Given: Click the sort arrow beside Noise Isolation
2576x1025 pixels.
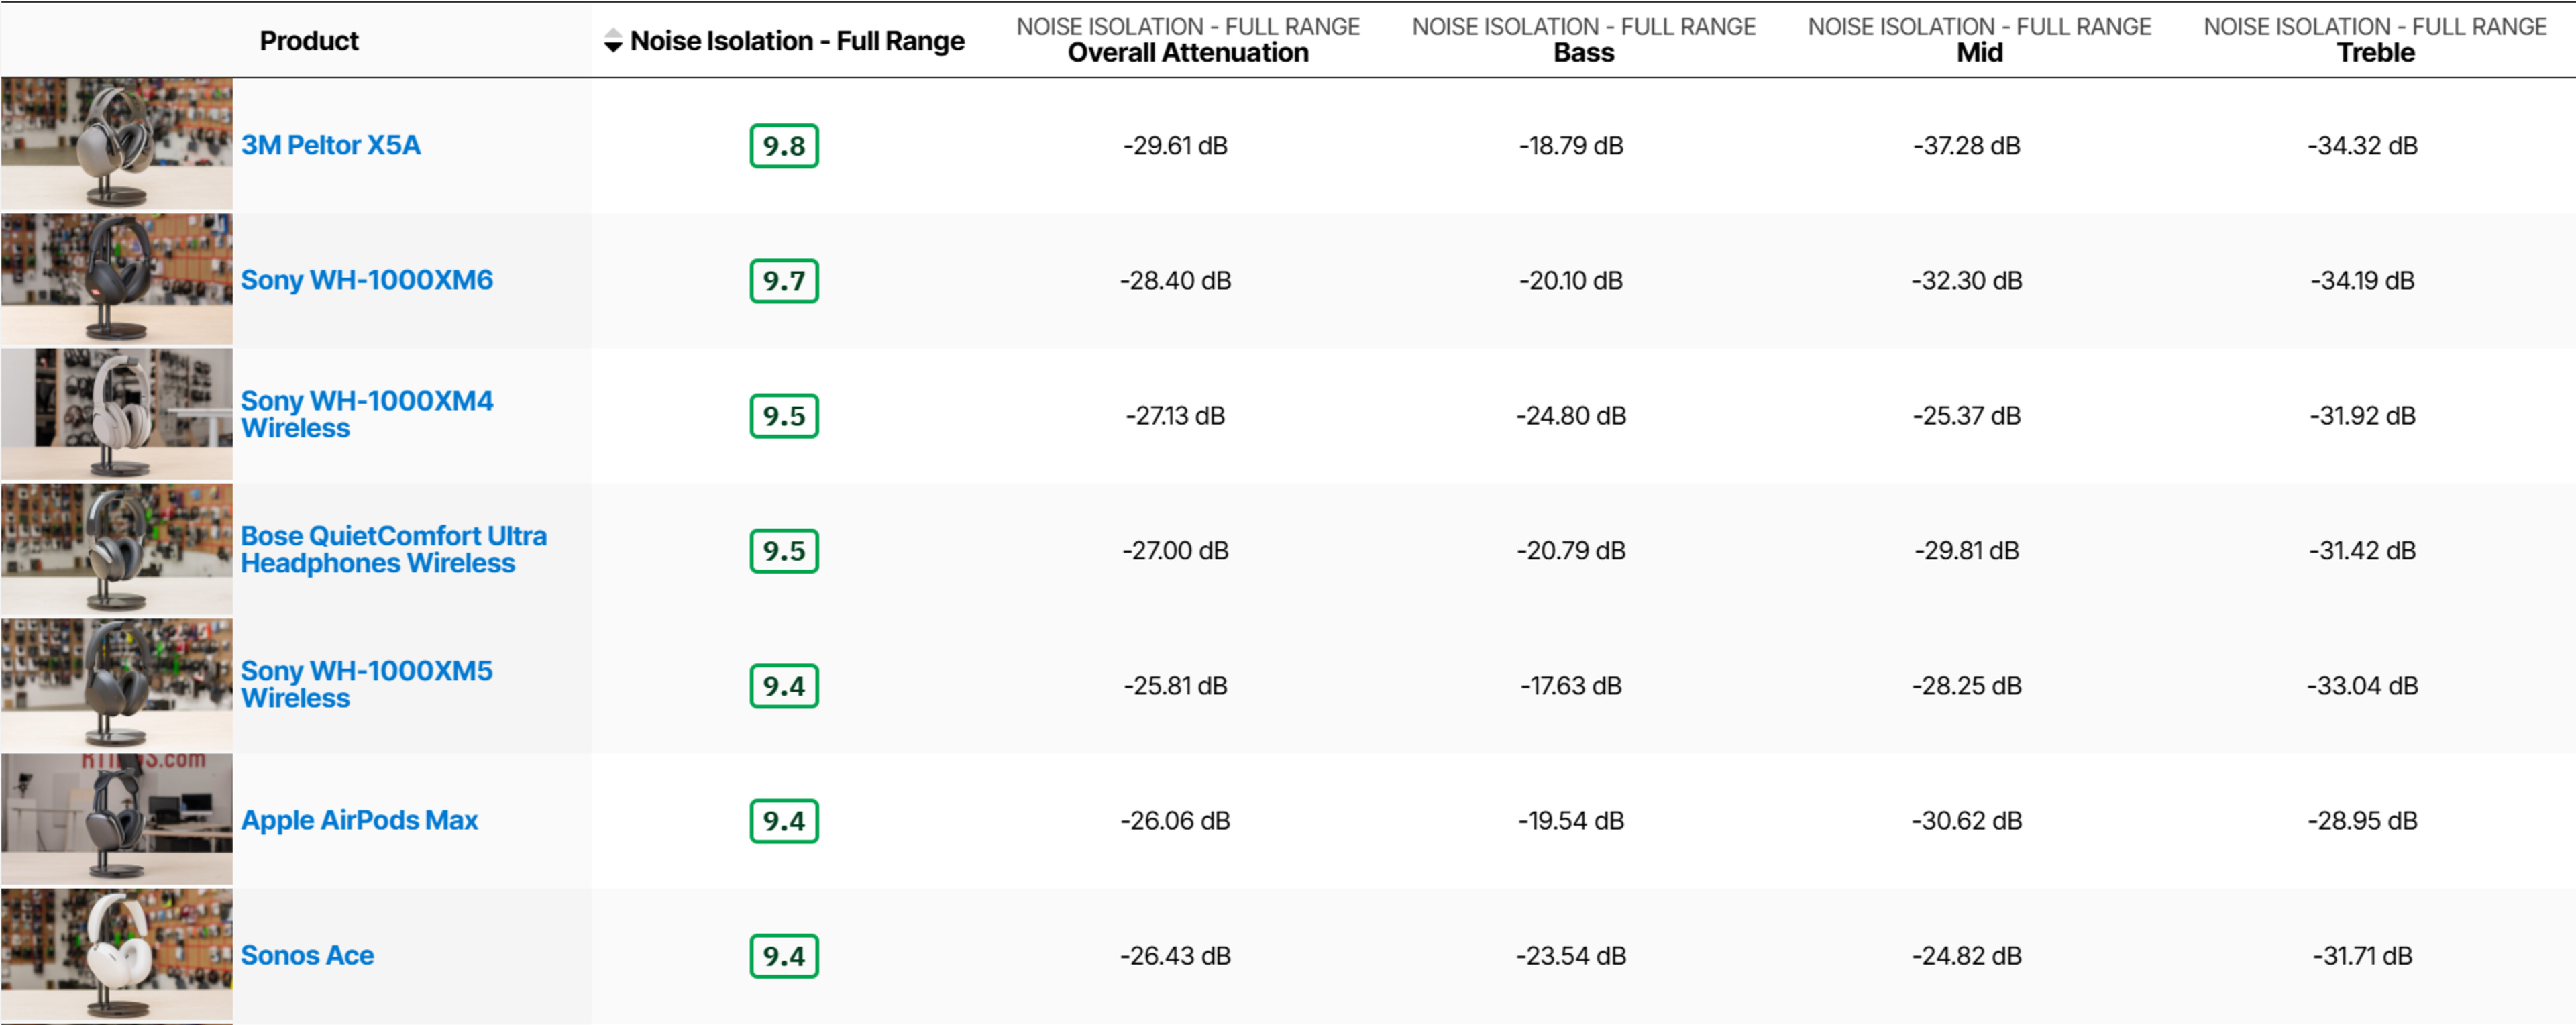Looking at the screenshot, I should point(613,41).
